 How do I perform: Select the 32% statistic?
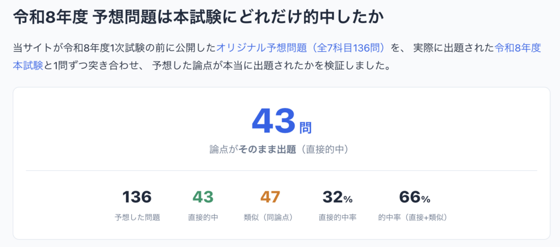click(337, 197)
